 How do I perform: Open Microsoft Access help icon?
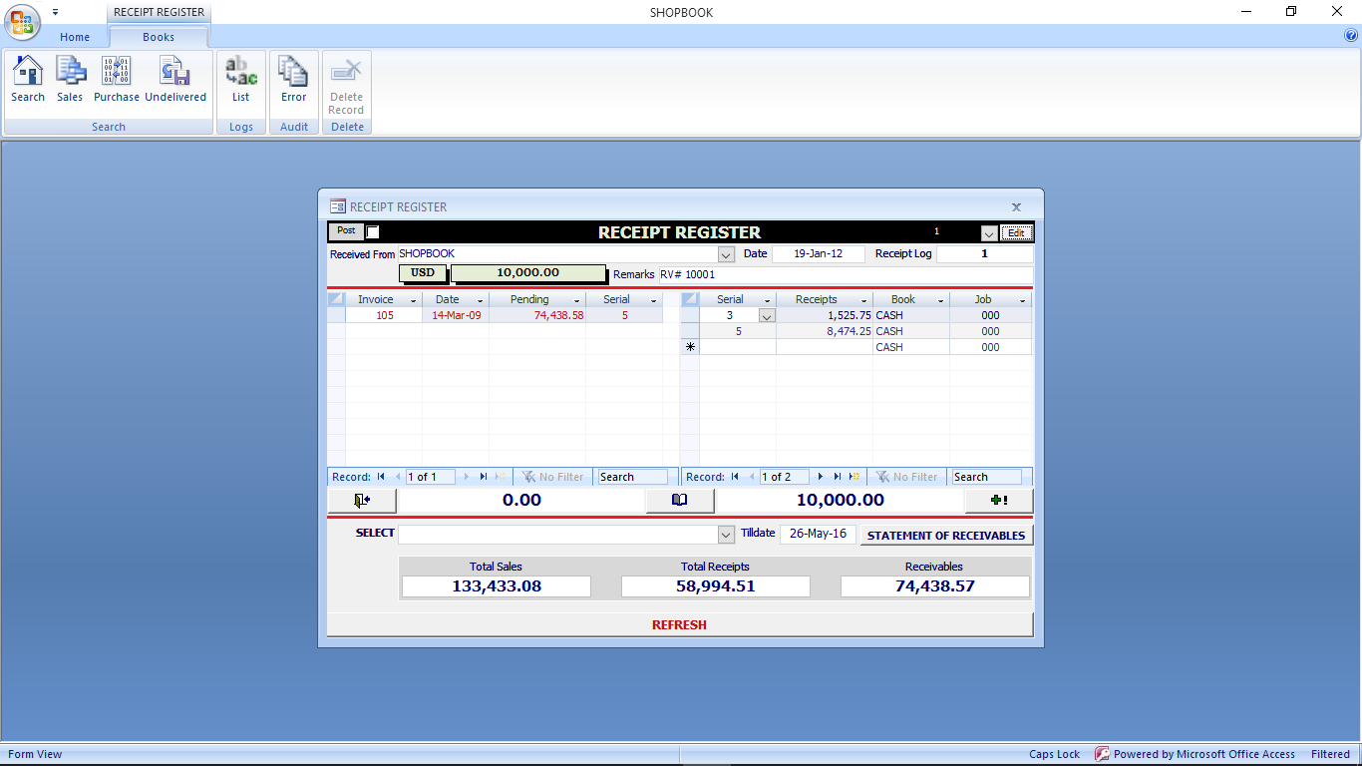1351,36
